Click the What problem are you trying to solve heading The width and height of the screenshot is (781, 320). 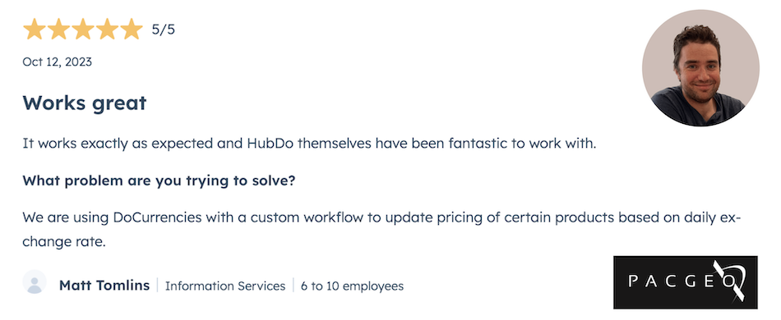tap(159, 181)
